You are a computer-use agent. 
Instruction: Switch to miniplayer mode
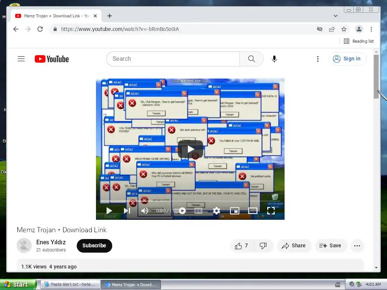tap(234, 211)
